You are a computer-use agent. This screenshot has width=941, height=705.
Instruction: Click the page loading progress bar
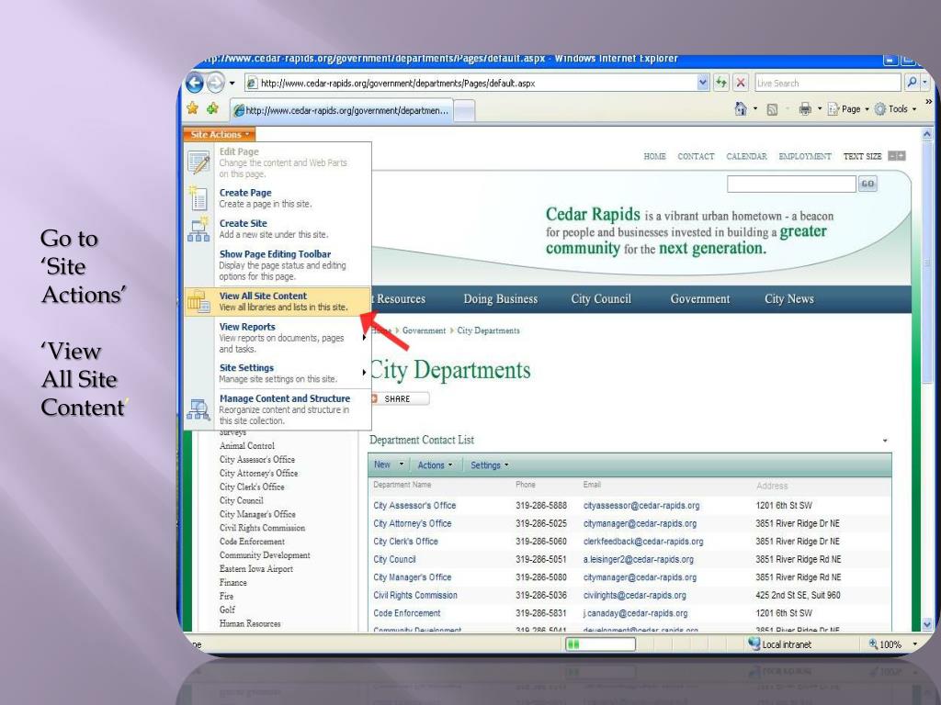pos(599,643)
